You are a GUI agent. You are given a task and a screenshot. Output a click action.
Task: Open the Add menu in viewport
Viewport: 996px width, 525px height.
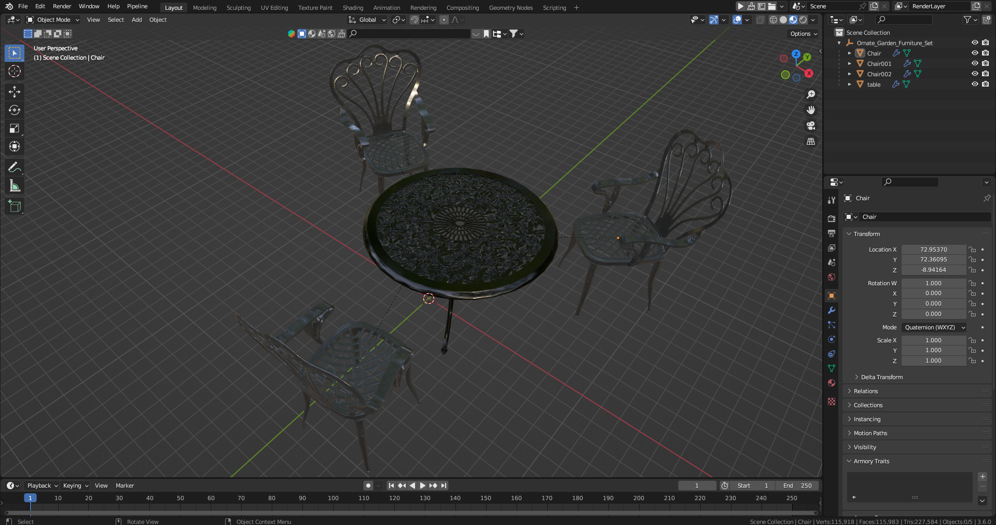point(136,20)
